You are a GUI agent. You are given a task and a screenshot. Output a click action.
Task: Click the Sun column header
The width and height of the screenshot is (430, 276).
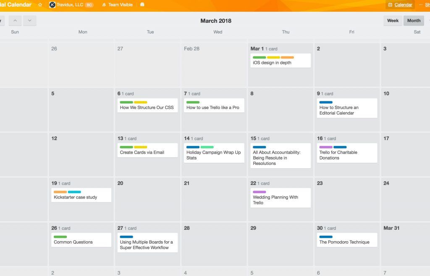(x=15, y=32)
